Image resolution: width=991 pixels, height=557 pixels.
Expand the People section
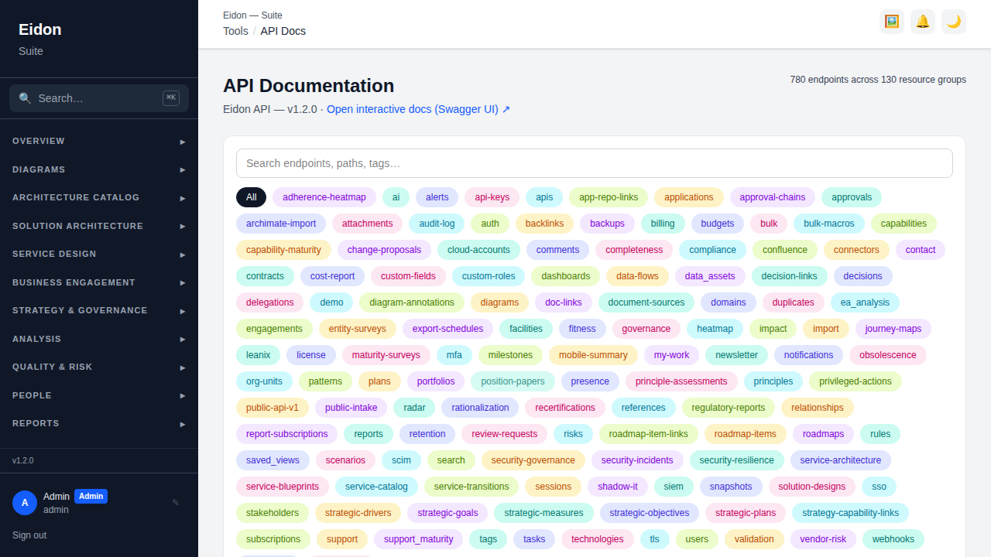pyautogui.click(x=99, y=395)
